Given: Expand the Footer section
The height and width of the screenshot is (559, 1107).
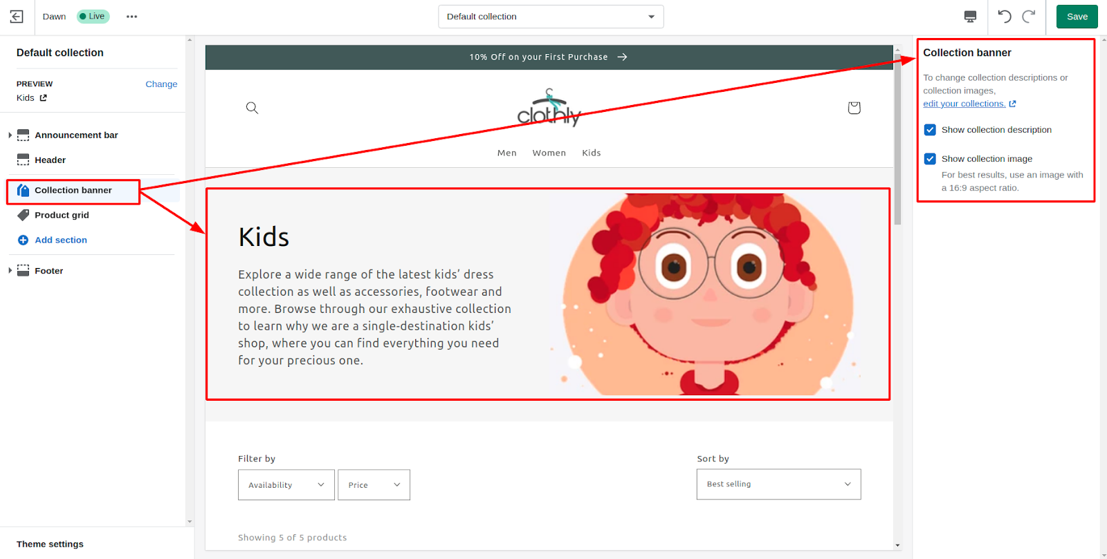Looking at the screenshot, I should (x=10, y=270).
